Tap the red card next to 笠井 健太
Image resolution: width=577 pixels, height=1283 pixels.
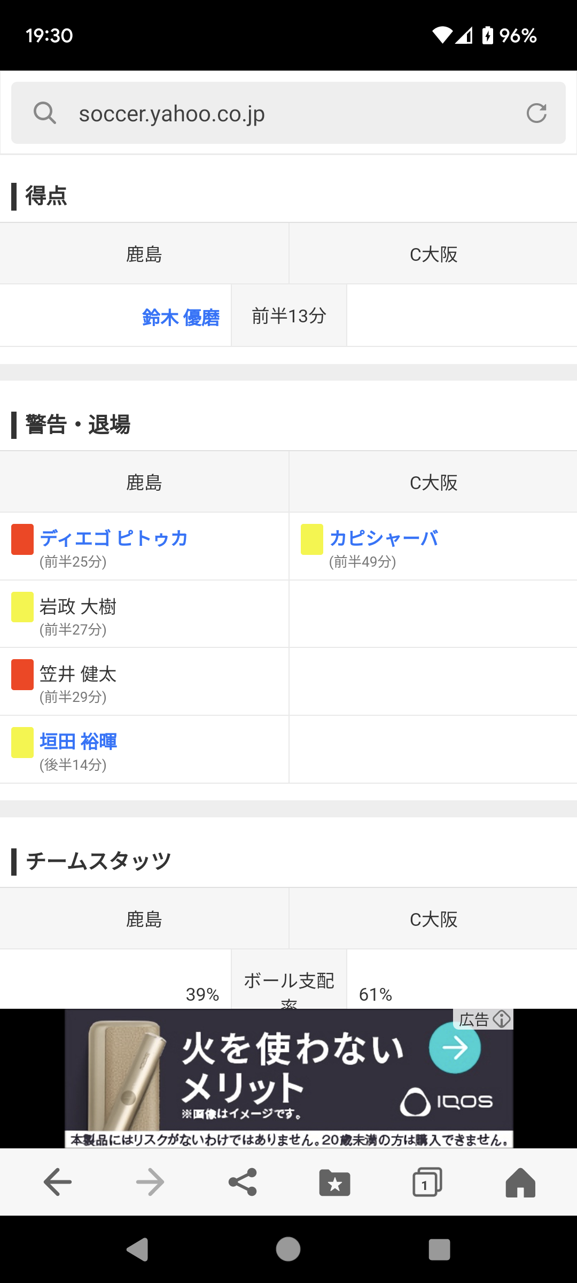(x=22, y=675)
